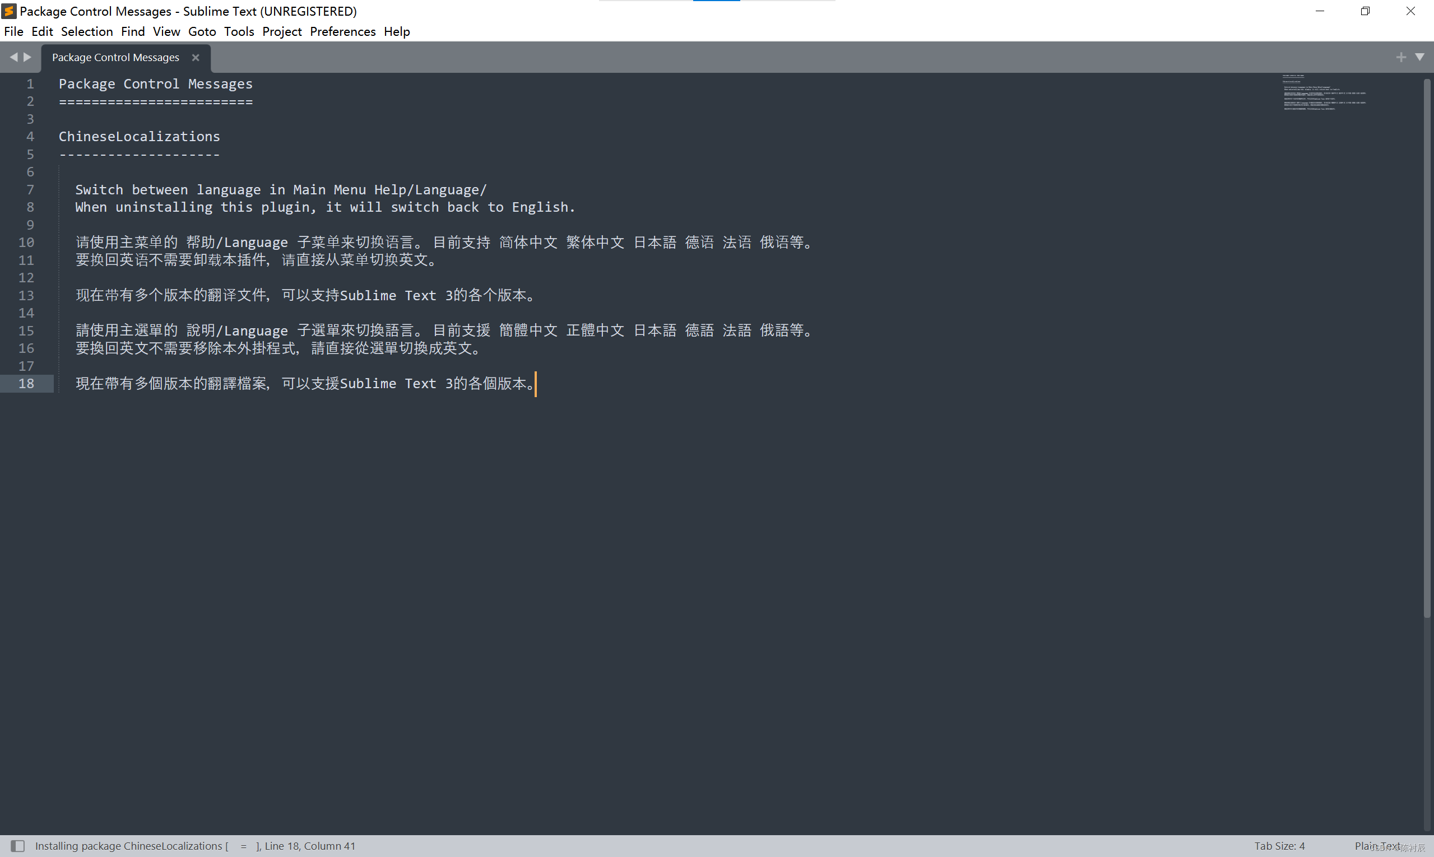
Task: Click line number 10 in gutter
Action: pyautogui.click(x=26, y=243)
